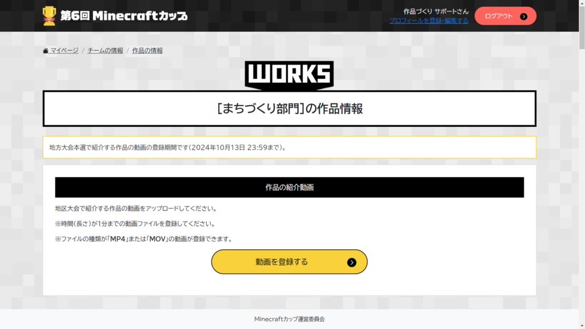Click the yellow-bordered registration period notice

pos(289,147)
